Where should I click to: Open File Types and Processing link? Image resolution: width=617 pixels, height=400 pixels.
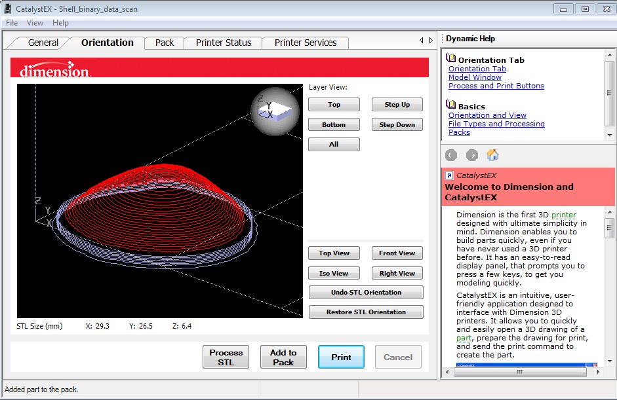pyautogui.click(x=496, y=124)
